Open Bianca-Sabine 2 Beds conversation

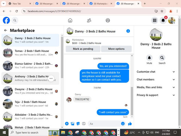[x=30, y=66]
